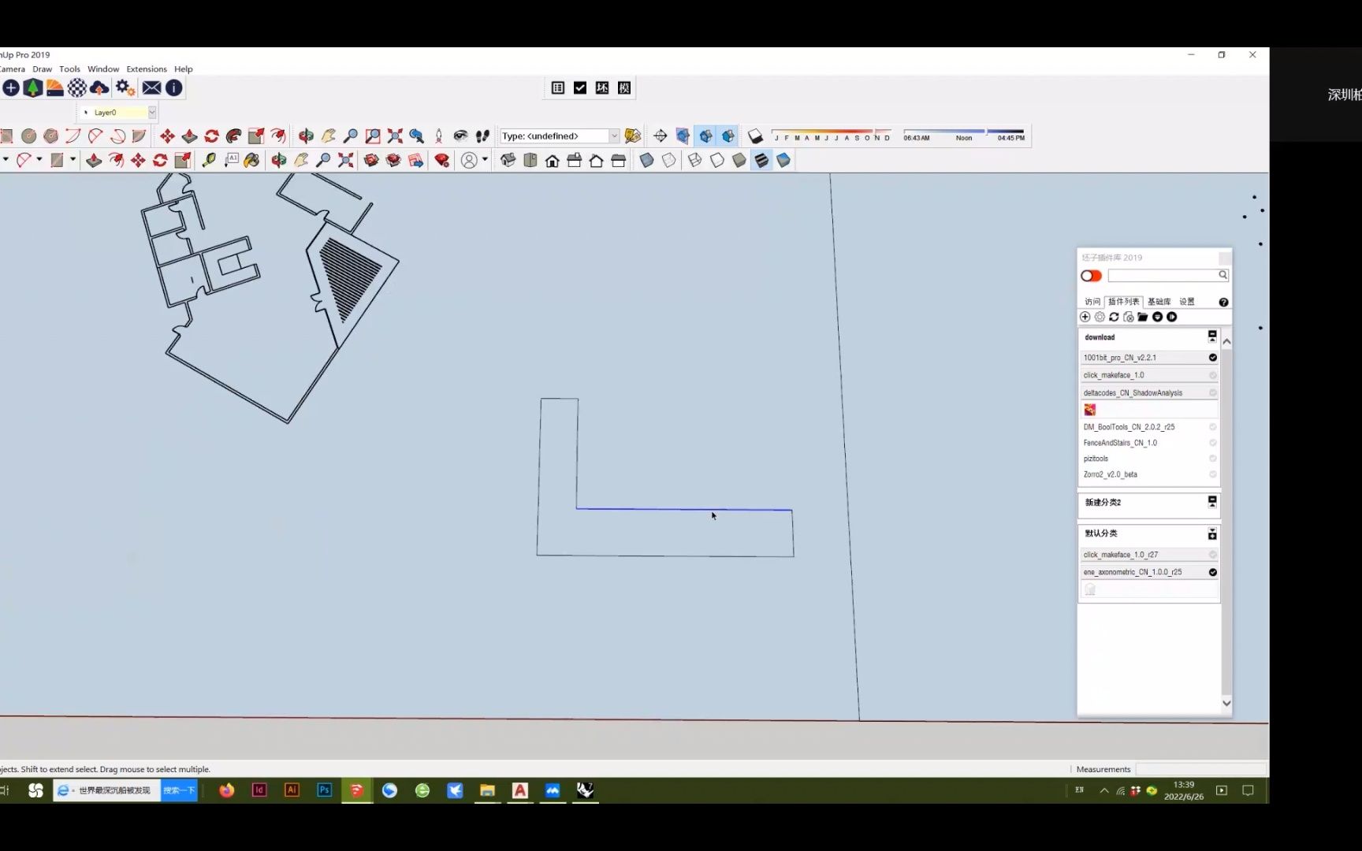Click the refresh plugin list button
The image size is (1362, 851).
(x=1114, y=317)
